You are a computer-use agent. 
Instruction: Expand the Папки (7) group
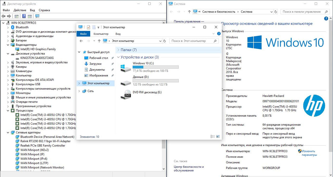coord(118,50)
